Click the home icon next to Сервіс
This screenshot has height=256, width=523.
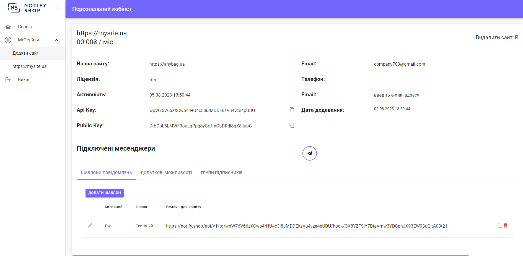point(8,27)
